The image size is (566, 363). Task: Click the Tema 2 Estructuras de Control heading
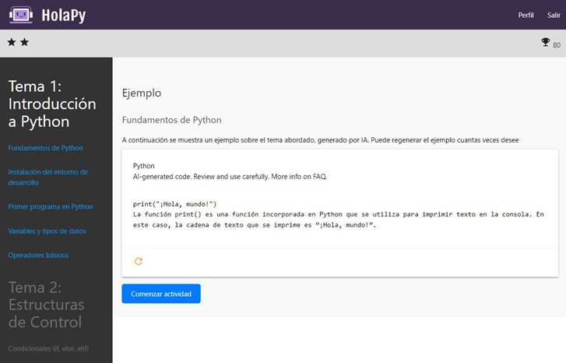coord(46,305)
